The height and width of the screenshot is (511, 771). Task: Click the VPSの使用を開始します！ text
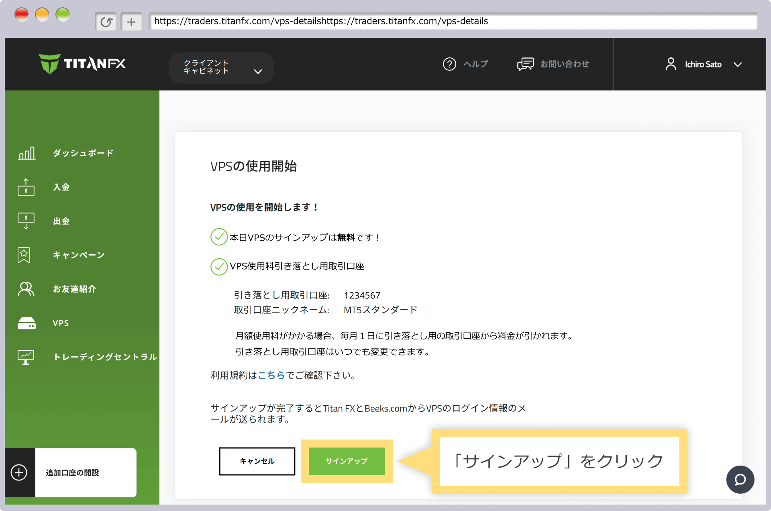pos(264,207)
